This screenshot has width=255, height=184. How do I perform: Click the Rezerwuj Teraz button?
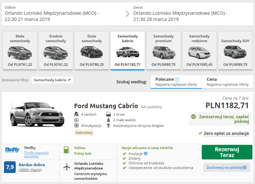227,152
